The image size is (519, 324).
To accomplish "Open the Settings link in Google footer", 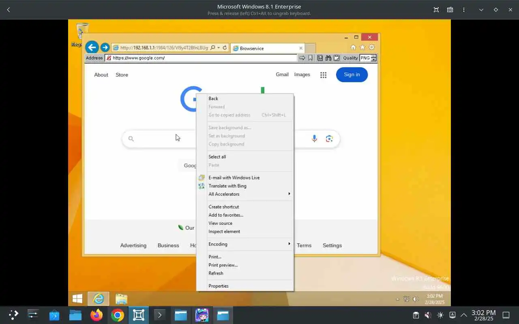I will click(332, 245).
